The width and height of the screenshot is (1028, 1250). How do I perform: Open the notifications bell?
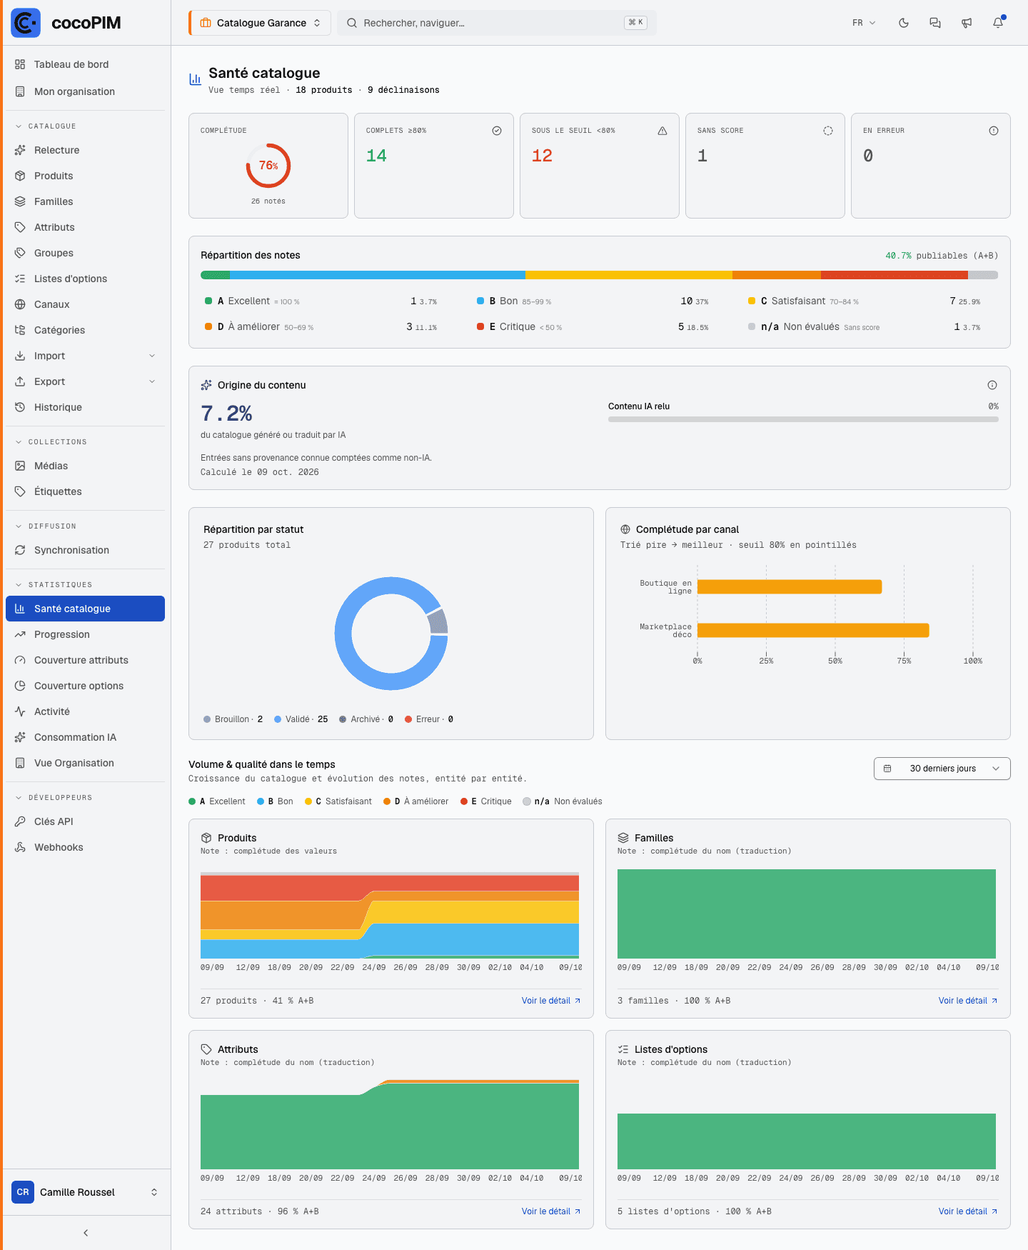tap(998, 23)
